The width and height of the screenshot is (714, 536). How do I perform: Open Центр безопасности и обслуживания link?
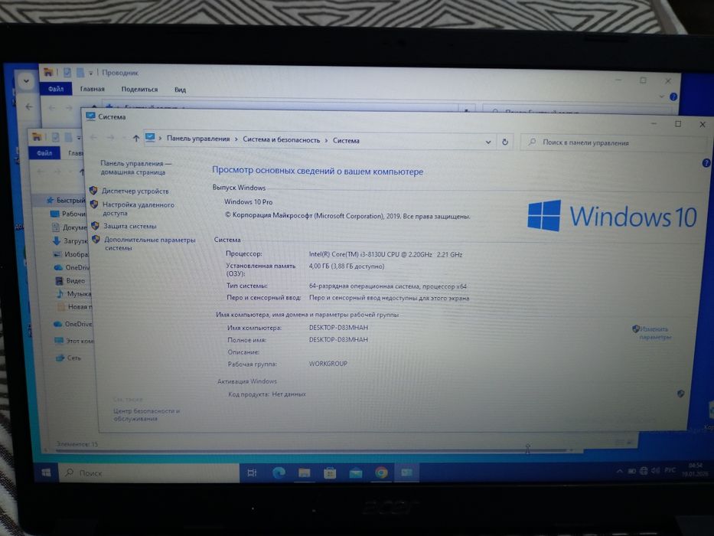pos(146,414)
